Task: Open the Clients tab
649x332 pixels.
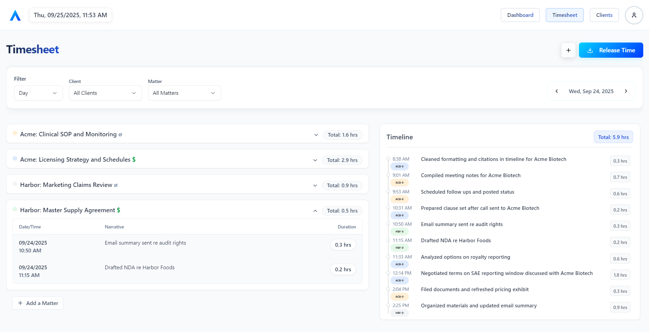Action: click(x=604, y=15)
